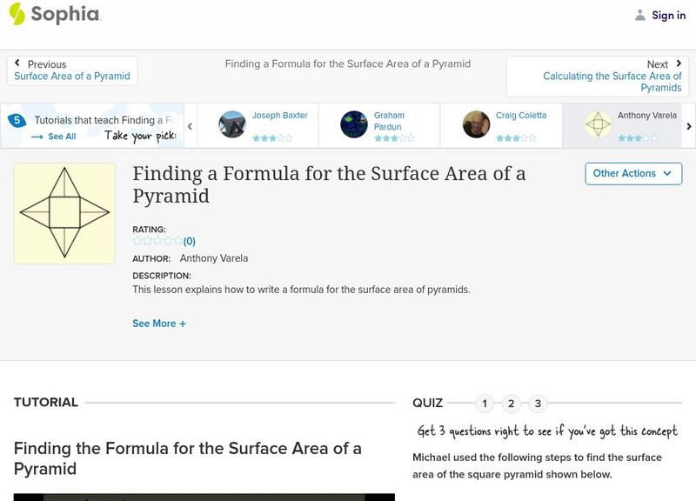
Task: Open the Other Actions dropdown
Action: point(632,173)
